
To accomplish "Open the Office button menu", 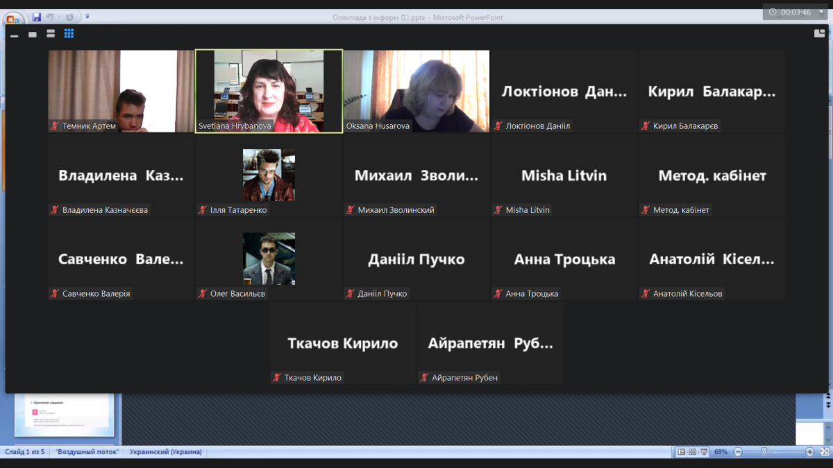I will click(12, 18).
